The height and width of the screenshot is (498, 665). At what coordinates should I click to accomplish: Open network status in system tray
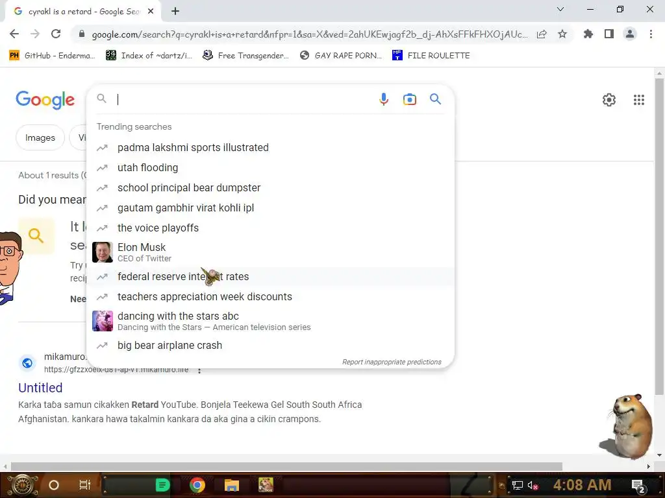click(x=517, y=485)
